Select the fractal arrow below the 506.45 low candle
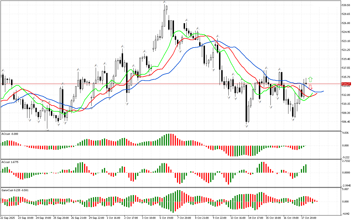The width and height of the screenshot is (354, 221). coord(246,126)
